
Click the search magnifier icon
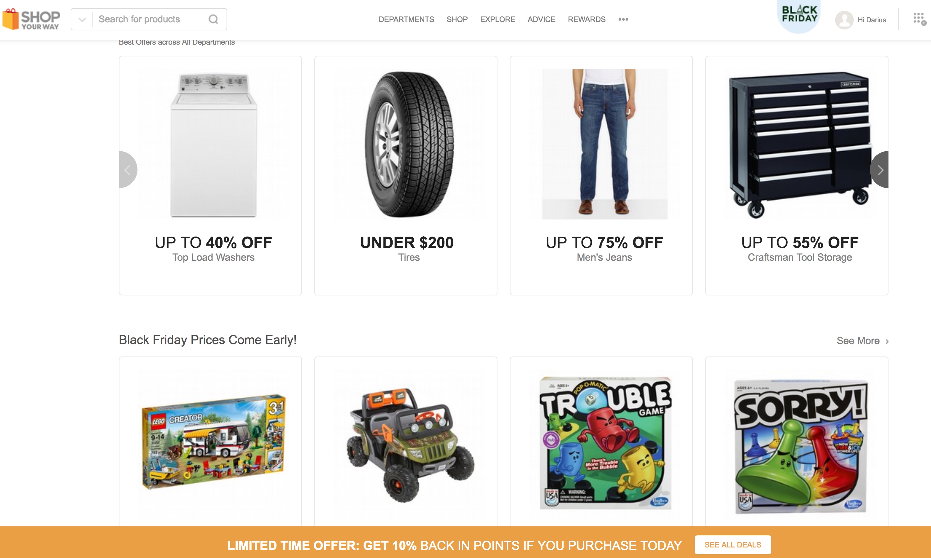point(214,19)
